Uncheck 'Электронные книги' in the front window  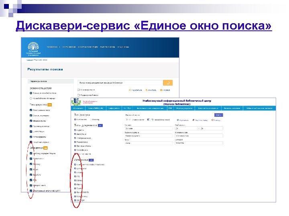coord(75,138)
